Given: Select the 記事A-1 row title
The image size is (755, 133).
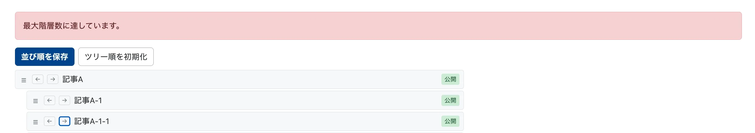Looking at the screenshot, I should [x=88, y=100].
